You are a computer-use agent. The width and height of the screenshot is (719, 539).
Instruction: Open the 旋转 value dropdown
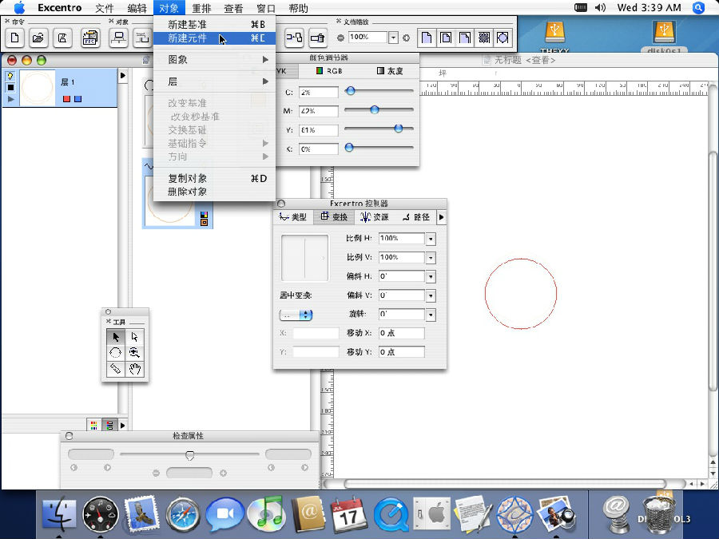[x=431, y=315]
